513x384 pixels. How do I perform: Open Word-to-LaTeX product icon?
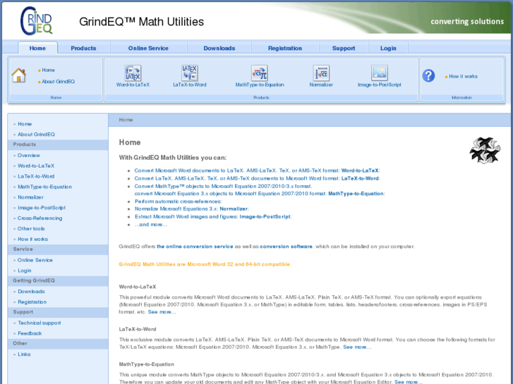tap(133, 73)
